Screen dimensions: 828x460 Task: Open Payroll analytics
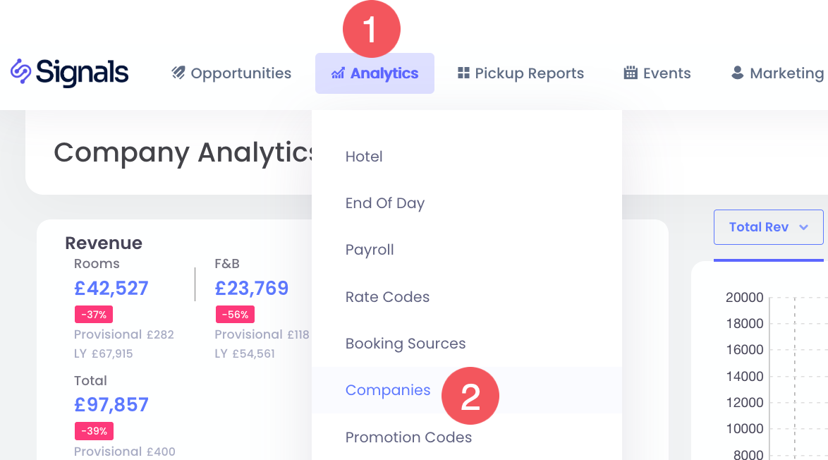pyautogui.click(x=370, y=250)
